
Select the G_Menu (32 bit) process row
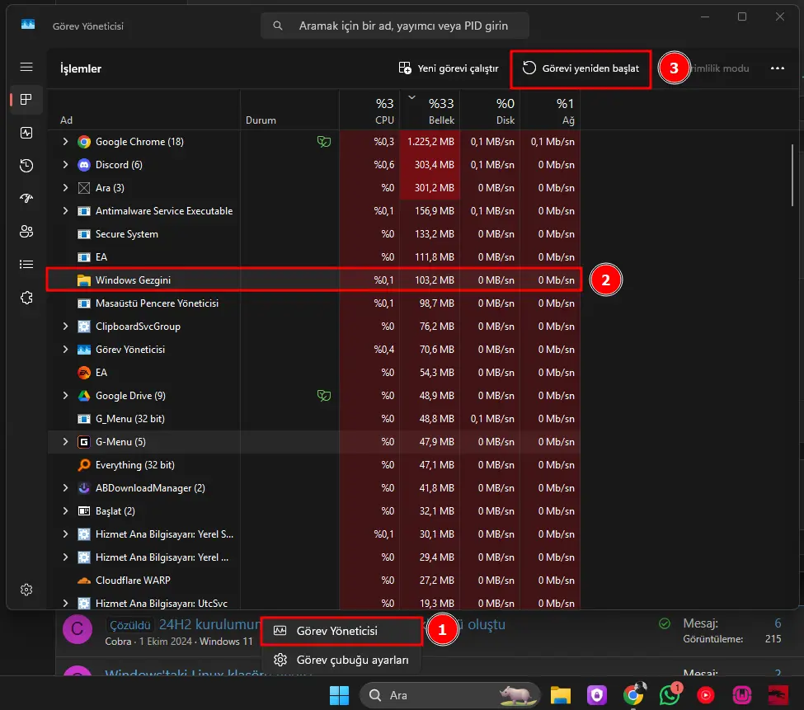click(314, 418)
